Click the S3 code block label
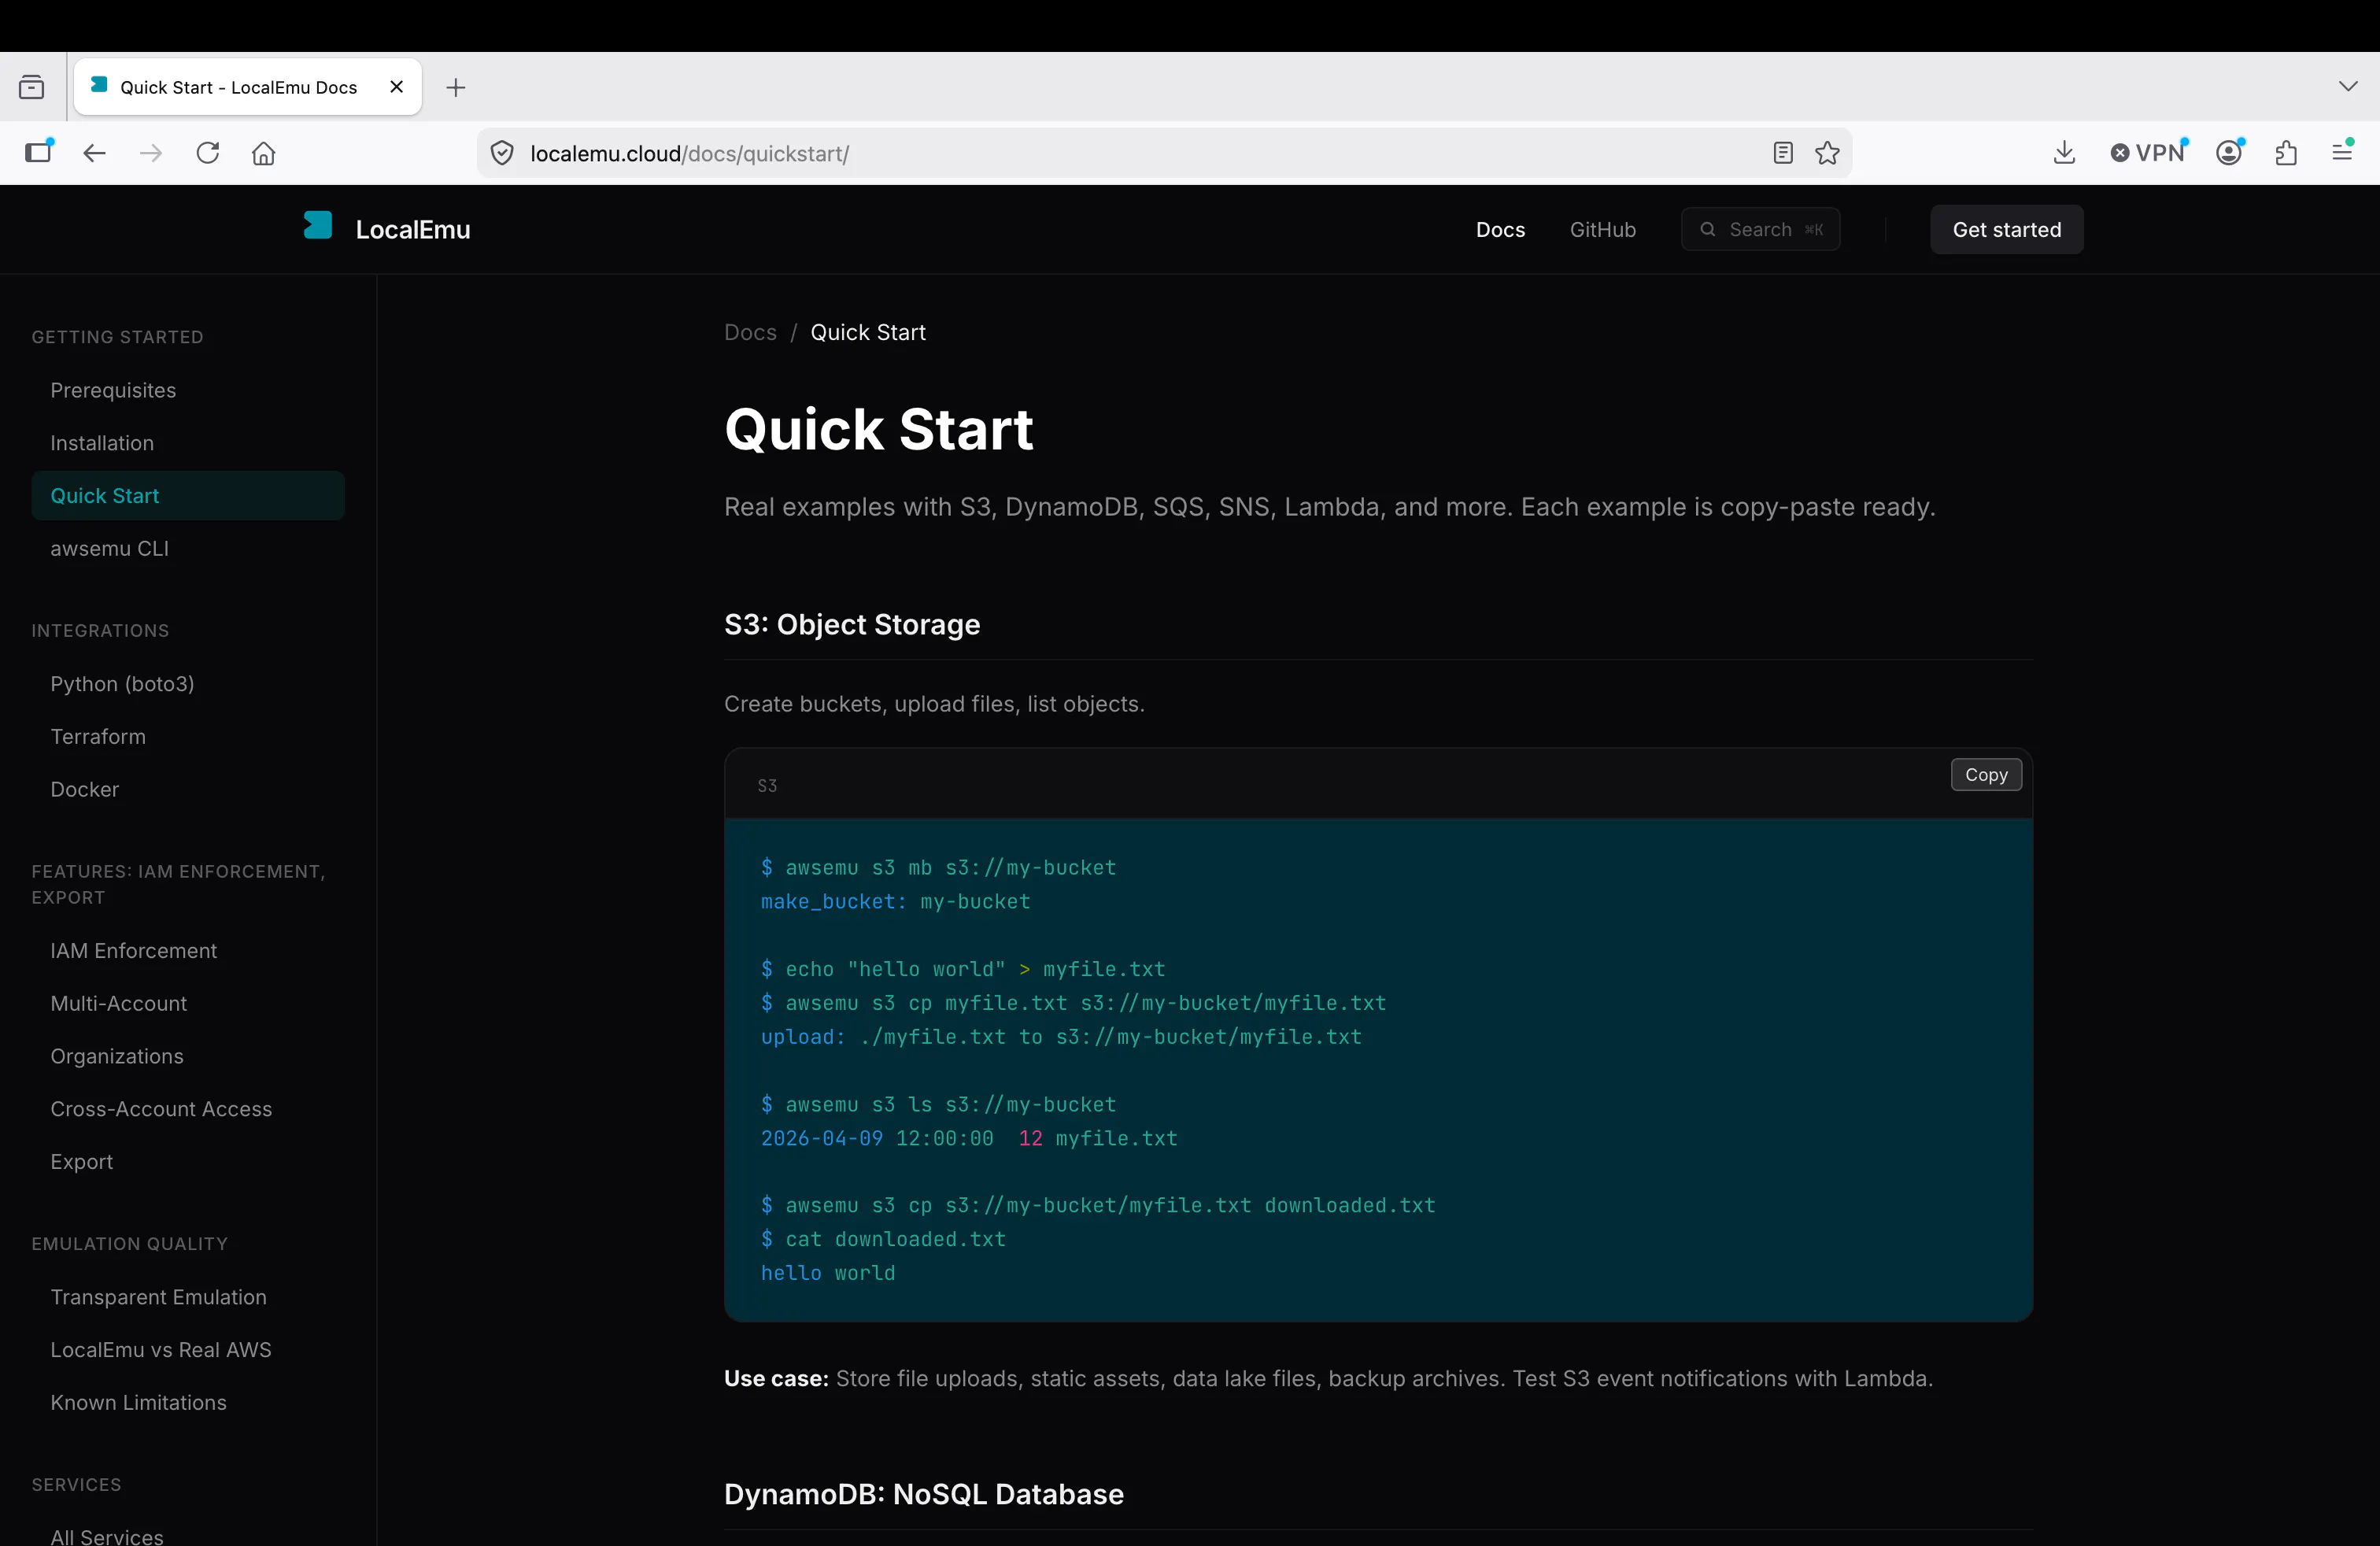 (x=767, y=786)
